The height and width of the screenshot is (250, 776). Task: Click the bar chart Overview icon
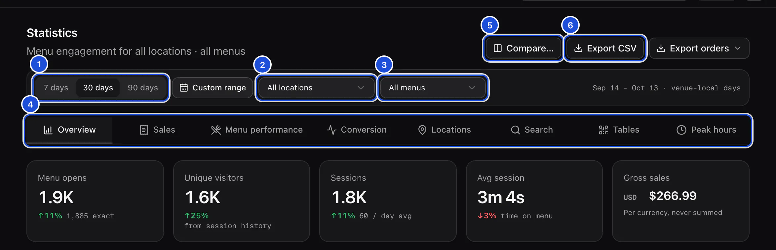[48, 130]
